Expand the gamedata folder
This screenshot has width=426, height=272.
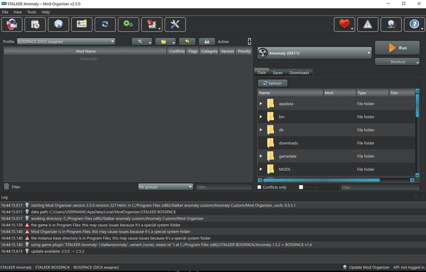[261, 156]
